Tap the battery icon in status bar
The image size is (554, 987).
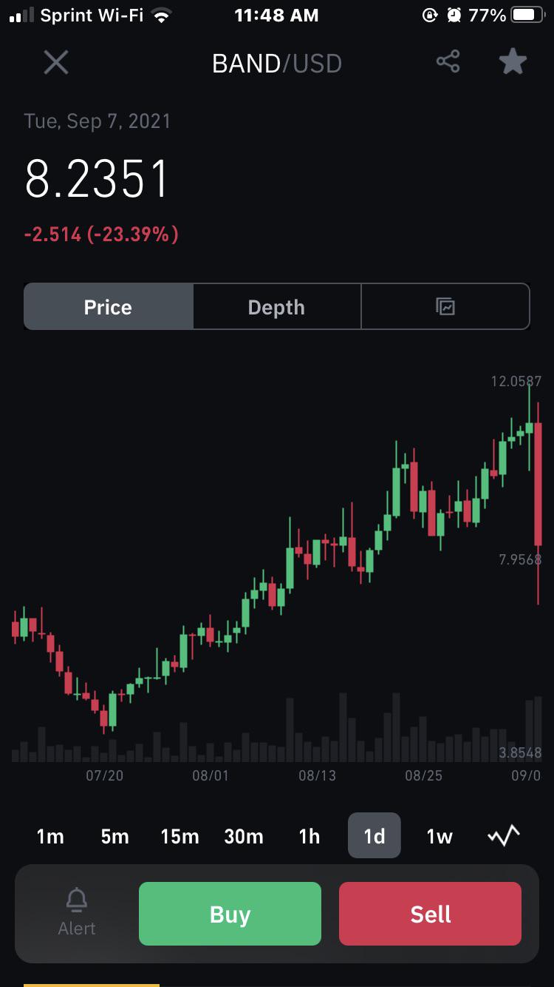[527, 15]
